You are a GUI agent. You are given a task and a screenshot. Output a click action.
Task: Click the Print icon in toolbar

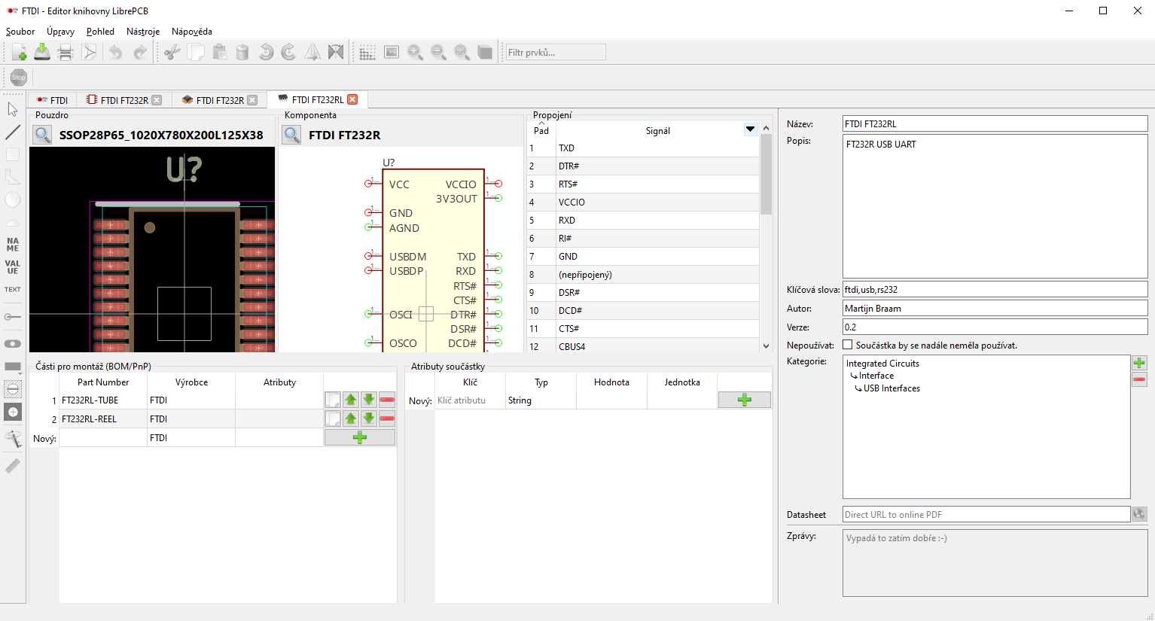(x=66, y=52)
